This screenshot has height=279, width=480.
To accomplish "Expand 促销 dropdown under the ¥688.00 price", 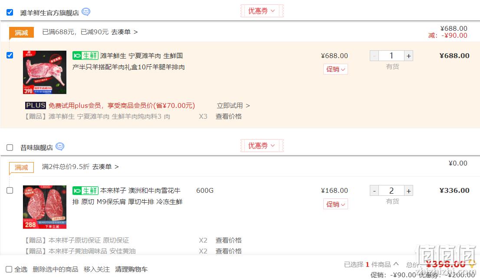I will point(335,69).
